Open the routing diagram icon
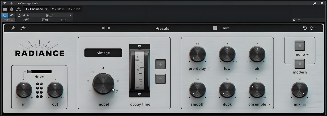This screenshot has width=327, height=116. (x=18, y=9)
